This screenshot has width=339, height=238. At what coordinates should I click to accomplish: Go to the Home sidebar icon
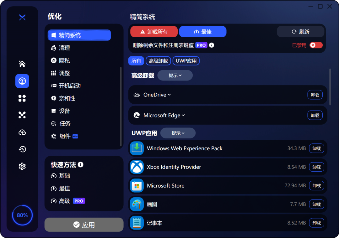22,64
